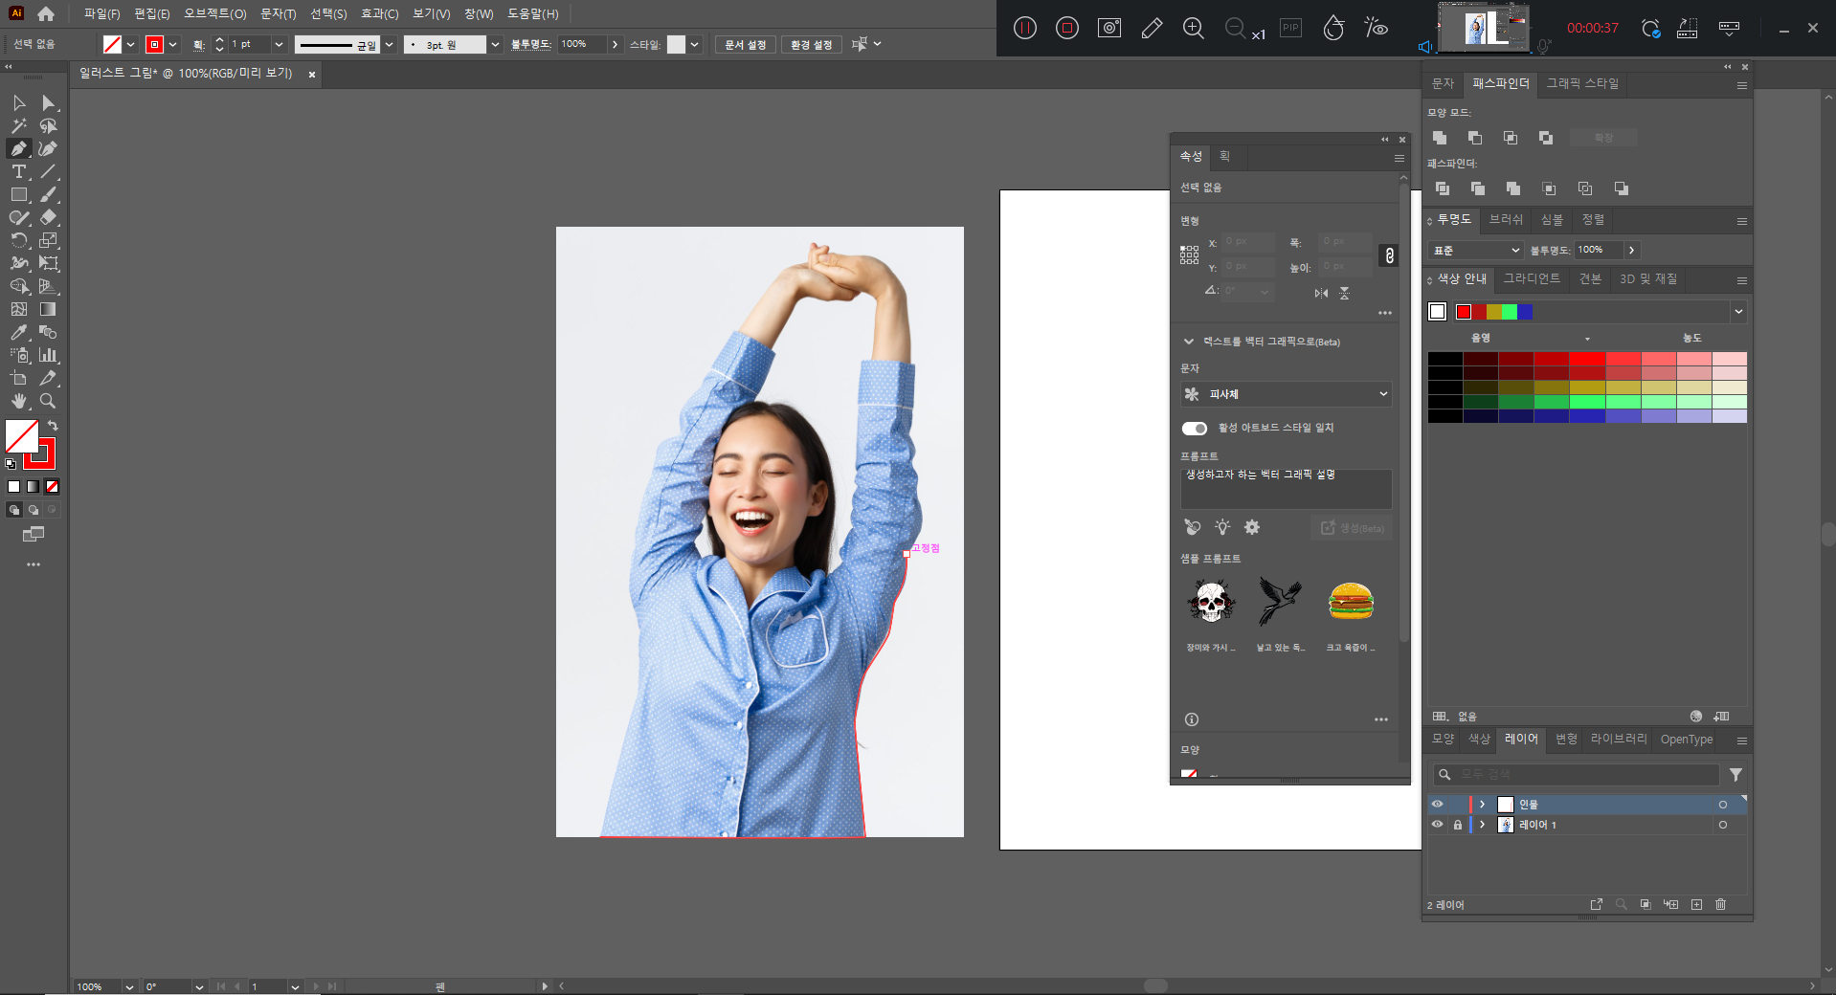
Task: Select the Type tool
Action: coord(18,172)
